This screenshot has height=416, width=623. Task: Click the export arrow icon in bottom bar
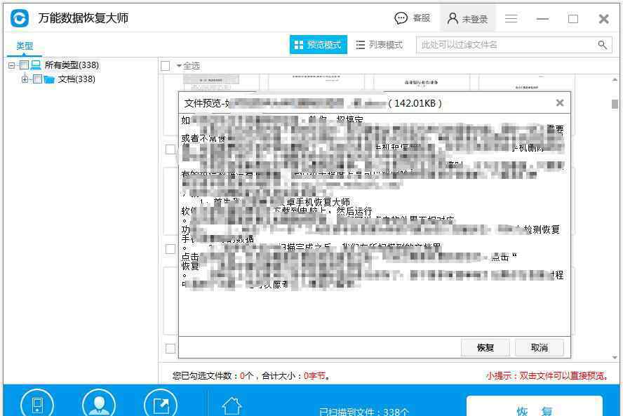tap(161, 405)
